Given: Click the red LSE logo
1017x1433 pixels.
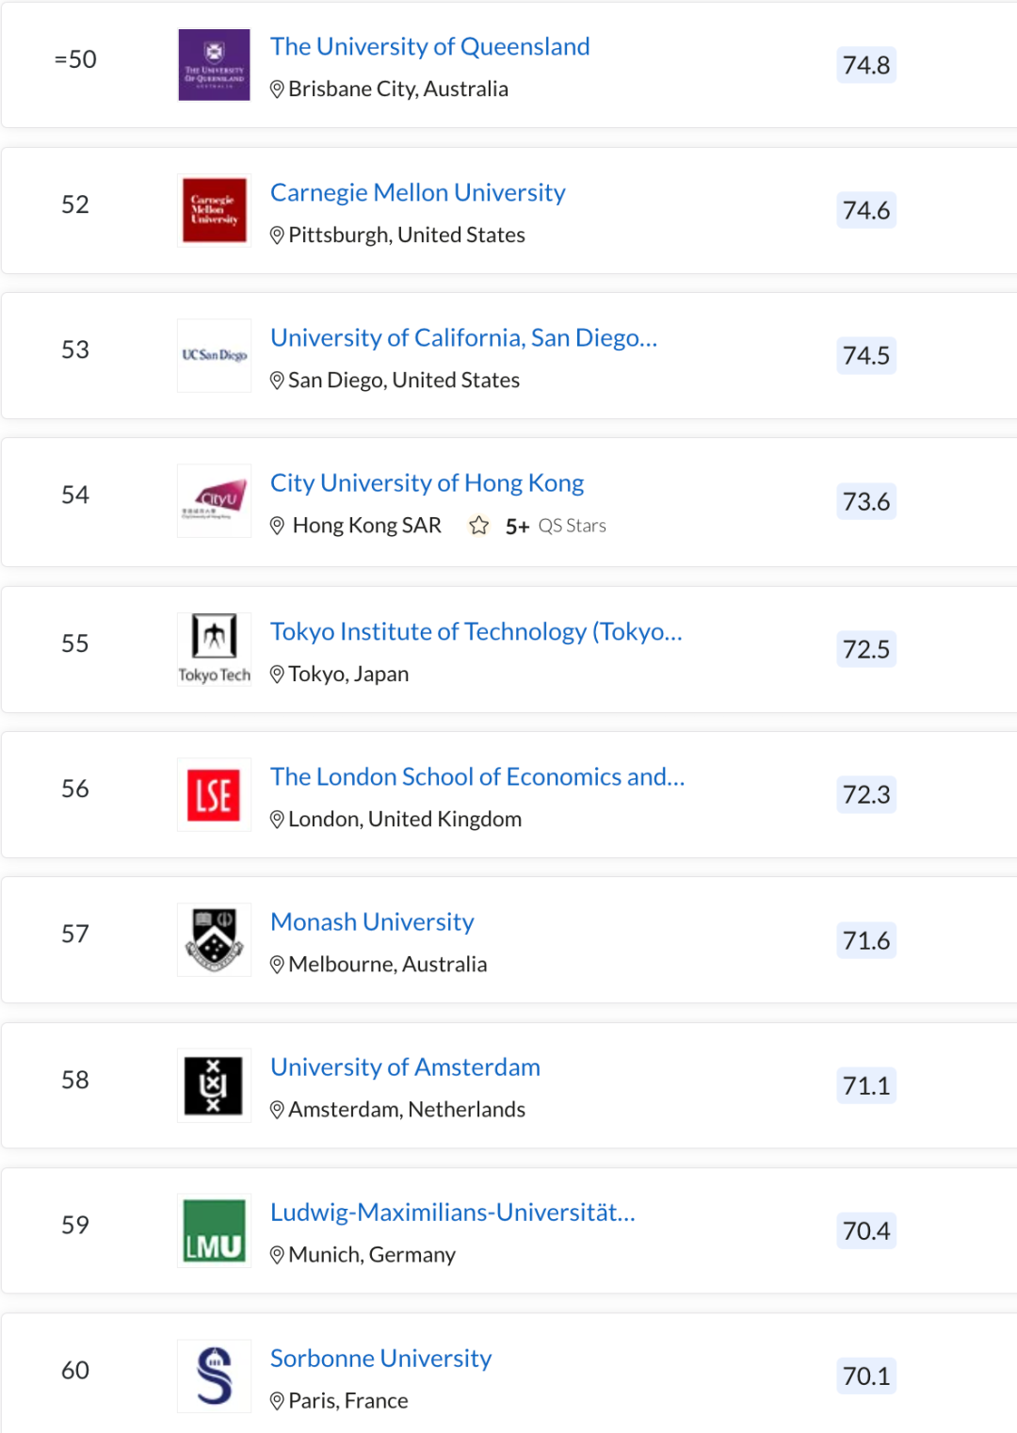Looking at the screenshot, I should point(214,795).
